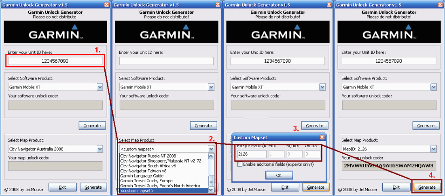Click map product list scrollbar down arrow
The width and height of the screenshot is (445, 196).
point(211,190)
